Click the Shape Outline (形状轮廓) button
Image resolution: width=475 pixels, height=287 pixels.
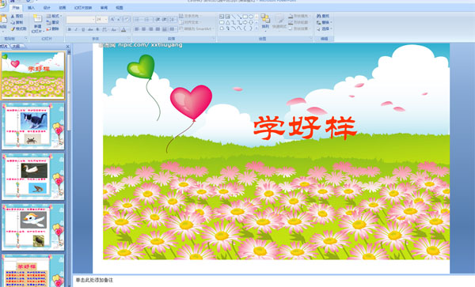click(298, 22)
